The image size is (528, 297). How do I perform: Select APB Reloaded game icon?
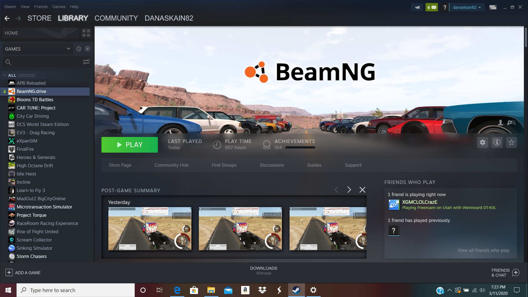[12, 83]
